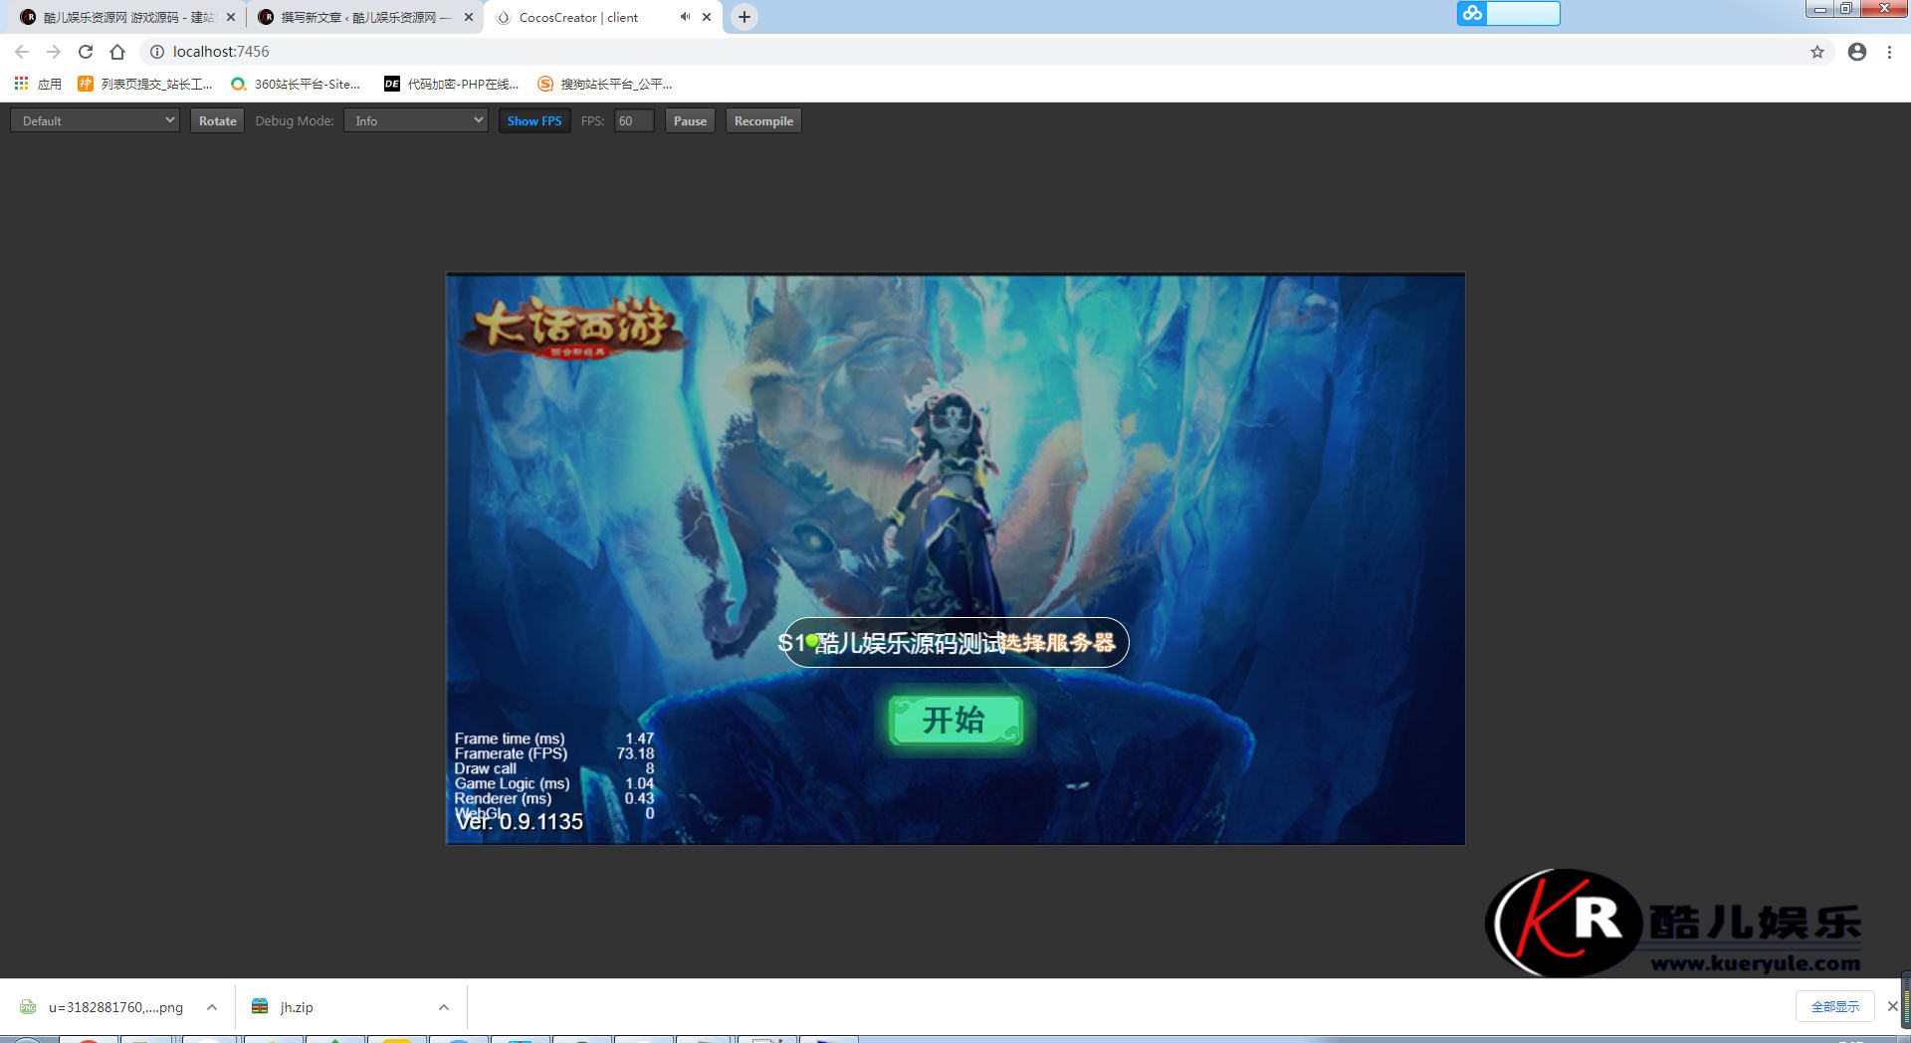Image resolution: width=1911 pixels, height=1043 pixels.
Task: Click the Recompile button
Action: point(763,120)
